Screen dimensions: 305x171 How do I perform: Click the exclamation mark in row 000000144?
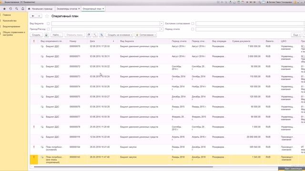(x=34, y=147)
